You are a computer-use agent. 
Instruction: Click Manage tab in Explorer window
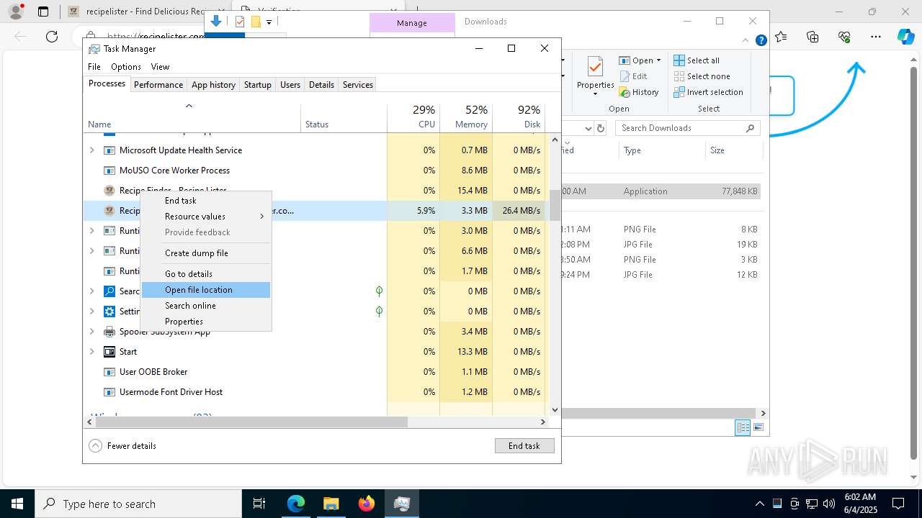point(412,23)
